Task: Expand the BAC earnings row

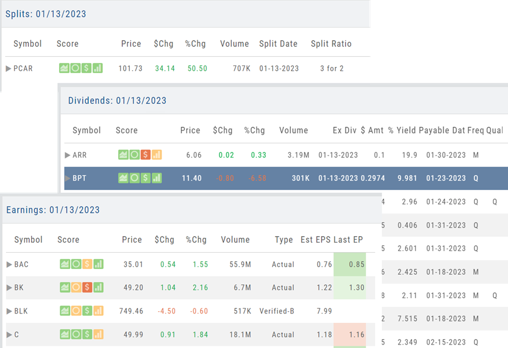Action: [x=9, y=264]
